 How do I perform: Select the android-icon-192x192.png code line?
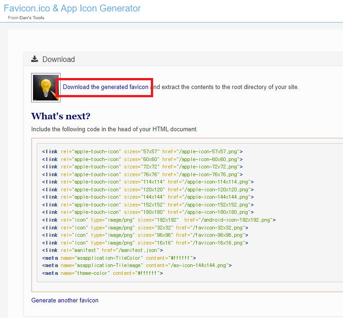pos(159,220)
